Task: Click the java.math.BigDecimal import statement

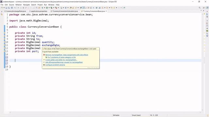Action: 29,21
